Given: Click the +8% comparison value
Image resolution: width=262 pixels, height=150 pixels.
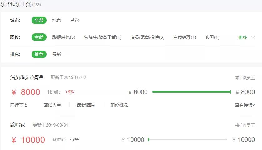Looking at the screenshot, I should click(69, 92).
